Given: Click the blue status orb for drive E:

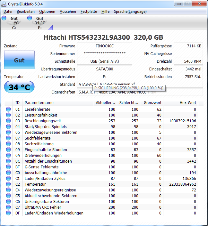Looking at the screenshot, I should [30, 18].
